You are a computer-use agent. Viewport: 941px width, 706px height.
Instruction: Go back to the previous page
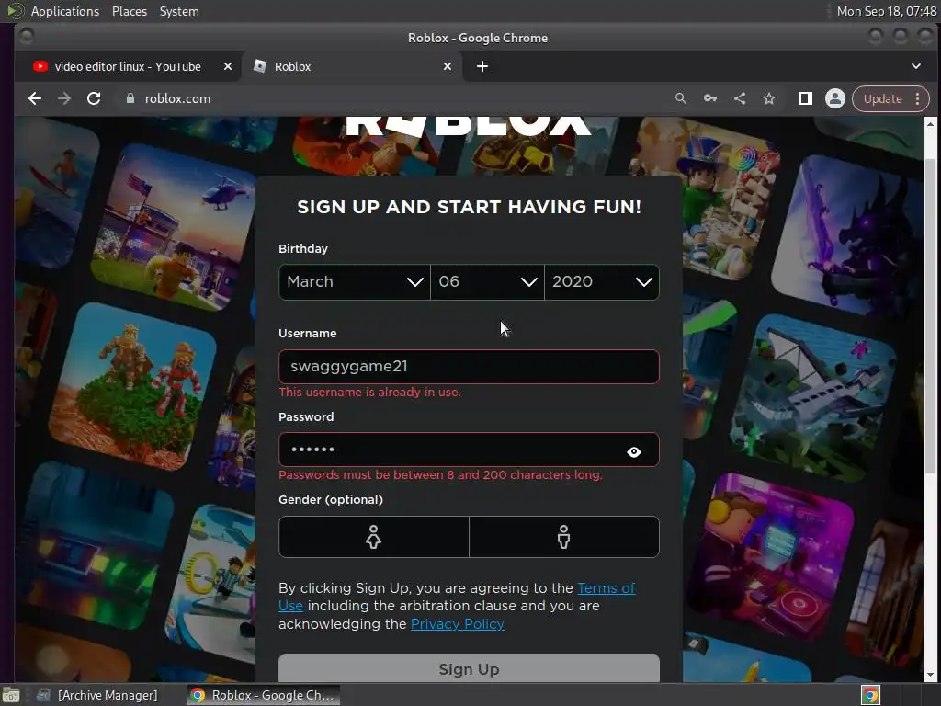(x=35, y=98)
